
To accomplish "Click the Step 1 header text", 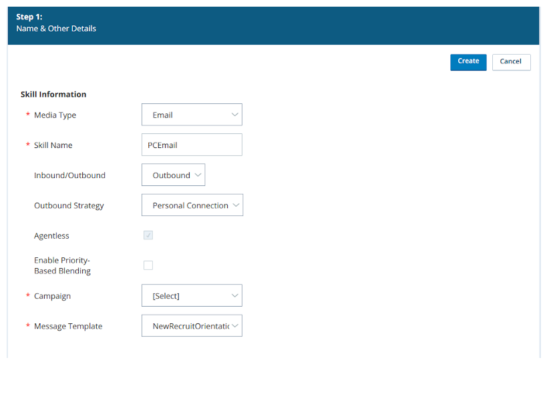I will click(x=29, y=17).
